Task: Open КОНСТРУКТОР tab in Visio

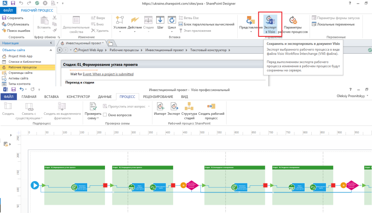Action: click(78, 97)
